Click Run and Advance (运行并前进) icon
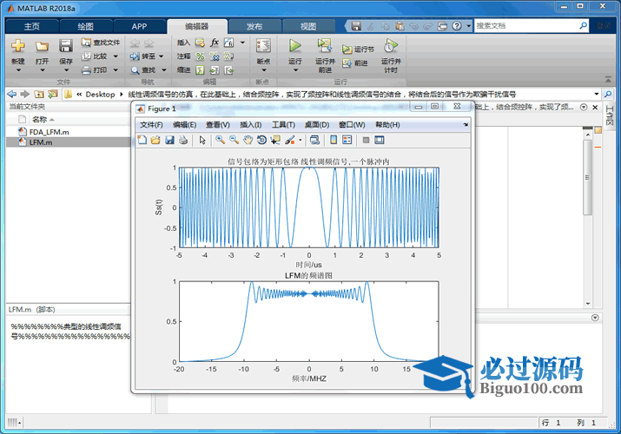Viewport: 621px width, 434px height. pos(325,45)
